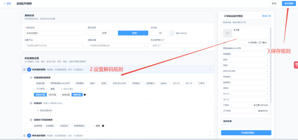Click the step 2 circle for 处理动作

pyautogui.click(x=31, y=103)
